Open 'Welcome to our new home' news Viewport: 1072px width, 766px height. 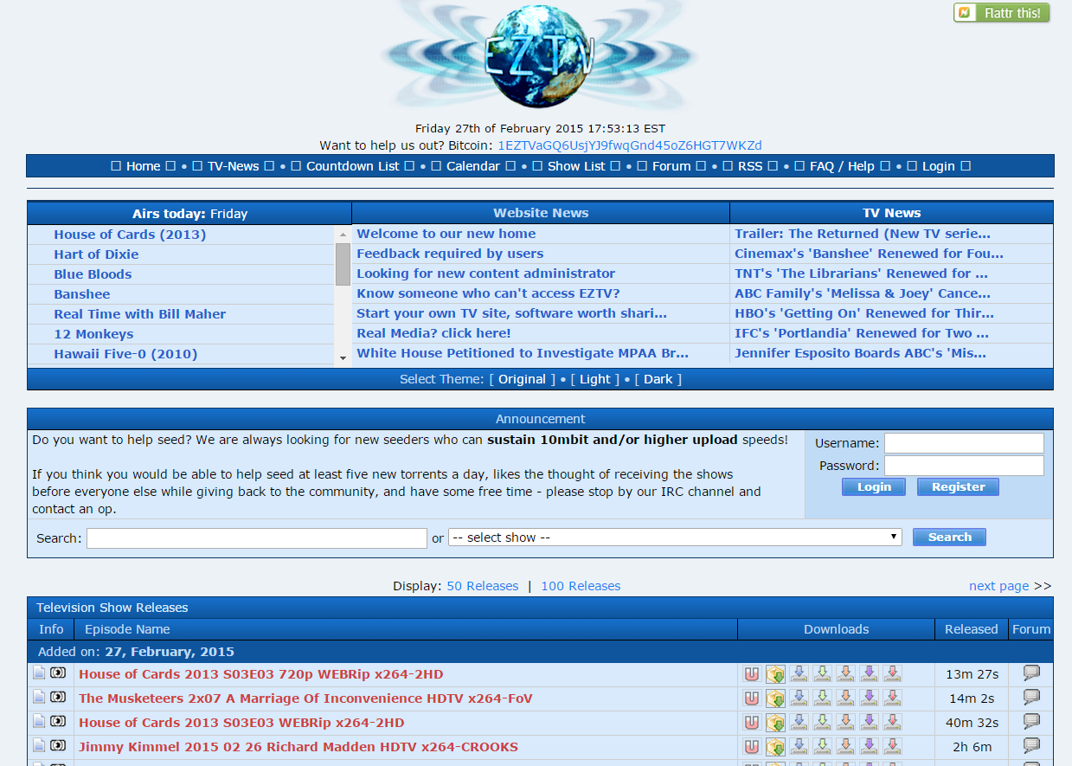click(x=446, y=234)
